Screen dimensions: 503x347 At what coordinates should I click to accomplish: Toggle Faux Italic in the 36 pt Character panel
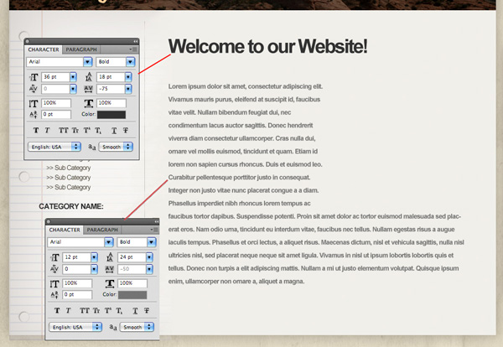[x=47, y=130]
